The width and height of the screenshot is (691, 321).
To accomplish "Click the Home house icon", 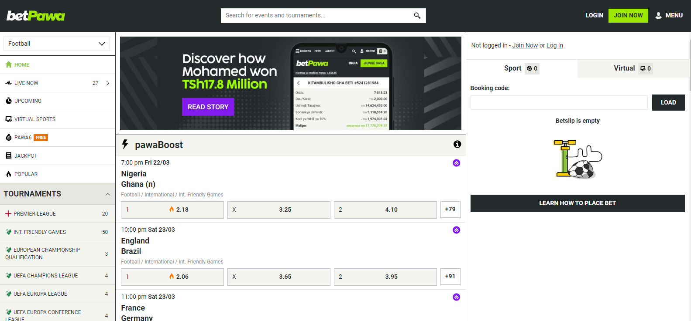I will tap(9, 64).
